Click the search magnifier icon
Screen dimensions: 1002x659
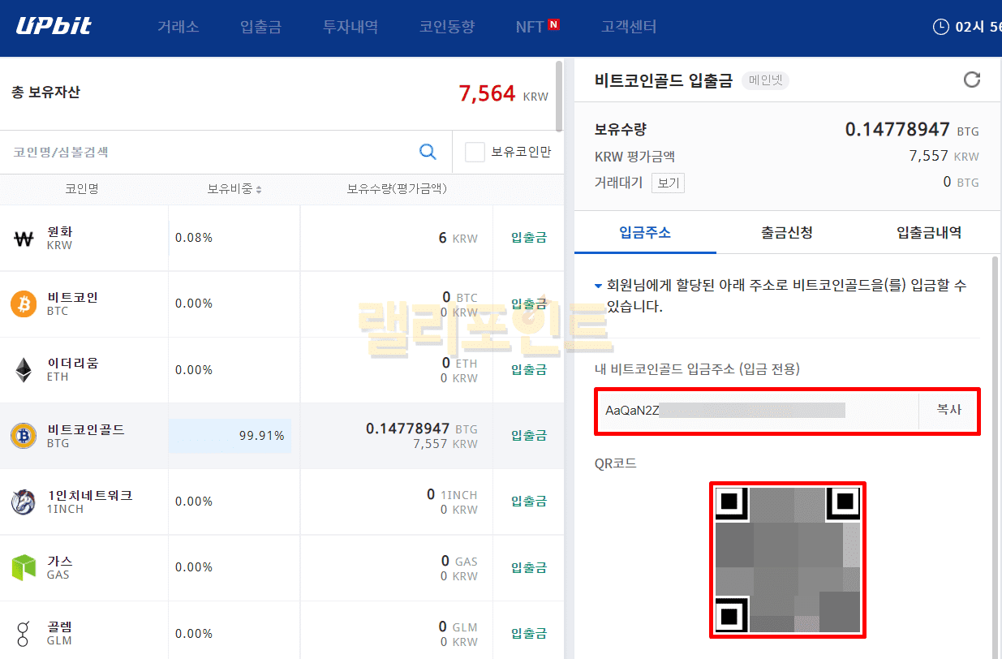(428, 152)
